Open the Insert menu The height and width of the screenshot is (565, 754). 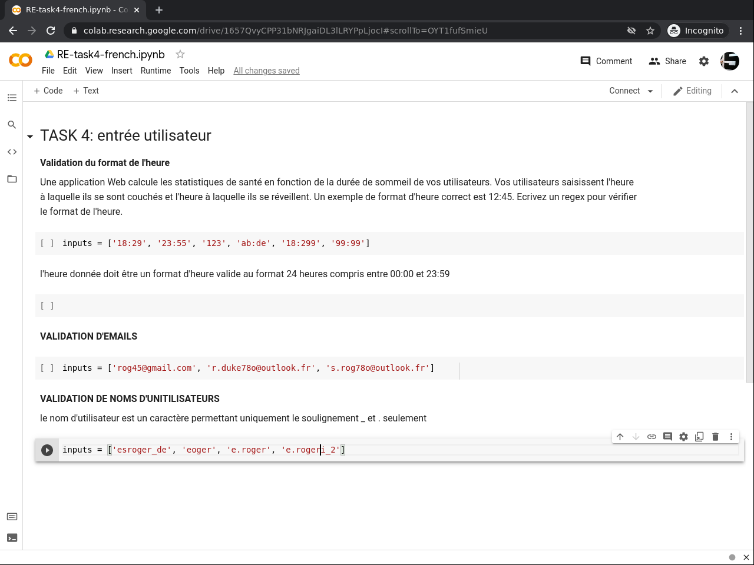click(x=122, y=71)
